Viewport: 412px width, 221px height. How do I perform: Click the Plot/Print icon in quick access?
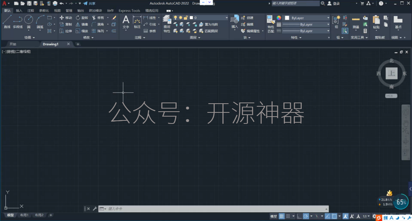(55, 3)
